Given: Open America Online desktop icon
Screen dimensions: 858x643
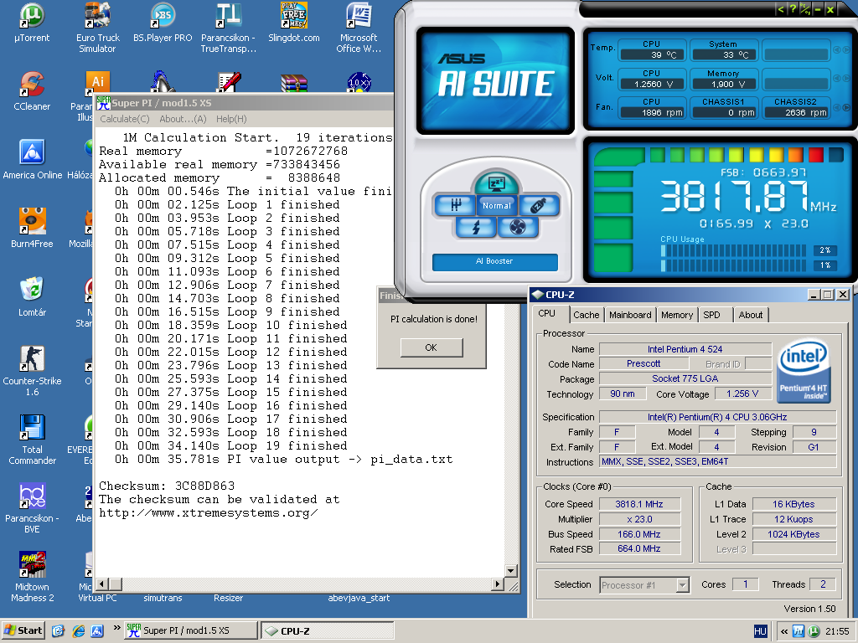Looking at the screenshot, I should pos(33,160).
